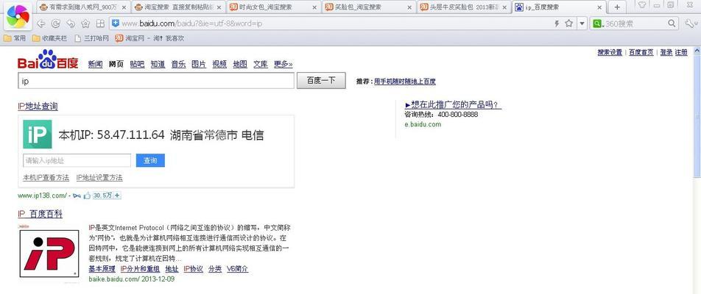Viewport: 701px width, 294px height.
Task: Click the 360 browser colorful pinwheel logo
Action: [18, 17]
